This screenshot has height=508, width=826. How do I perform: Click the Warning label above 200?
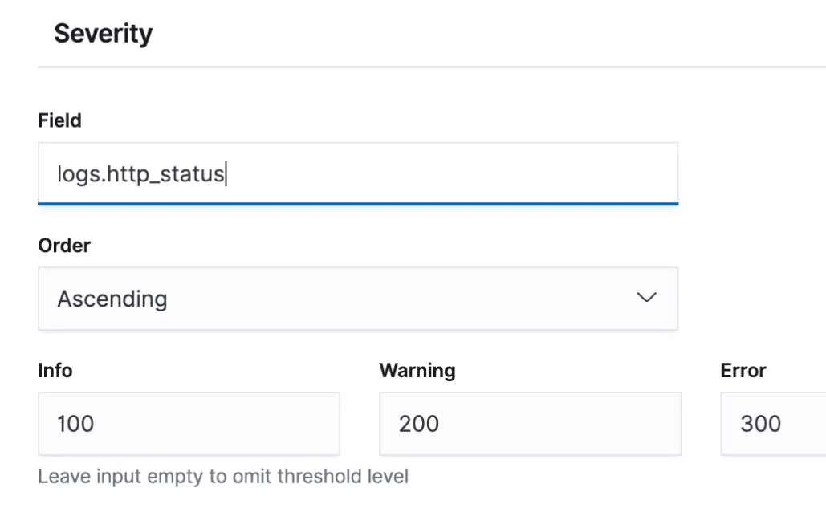417,370
